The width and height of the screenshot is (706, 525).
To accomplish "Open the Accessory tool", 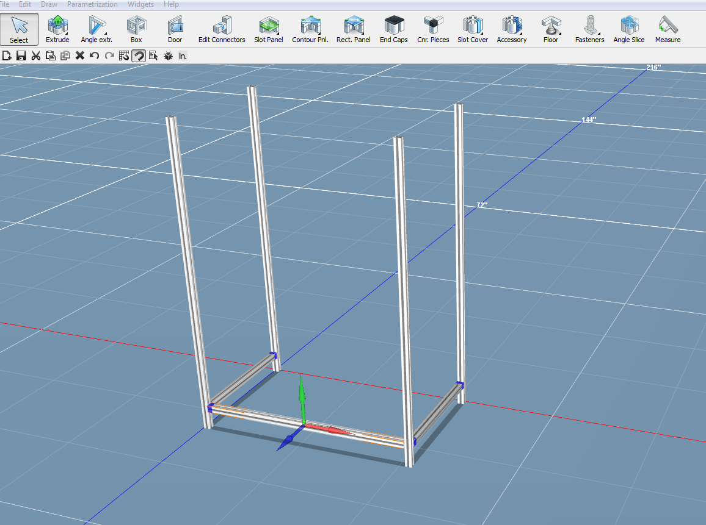I will tap(512, 29).
